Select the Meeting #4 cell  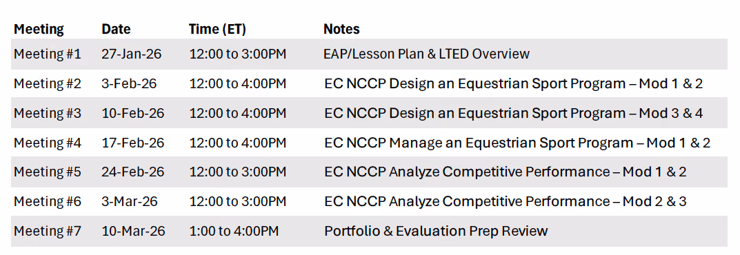pos(47,143)
